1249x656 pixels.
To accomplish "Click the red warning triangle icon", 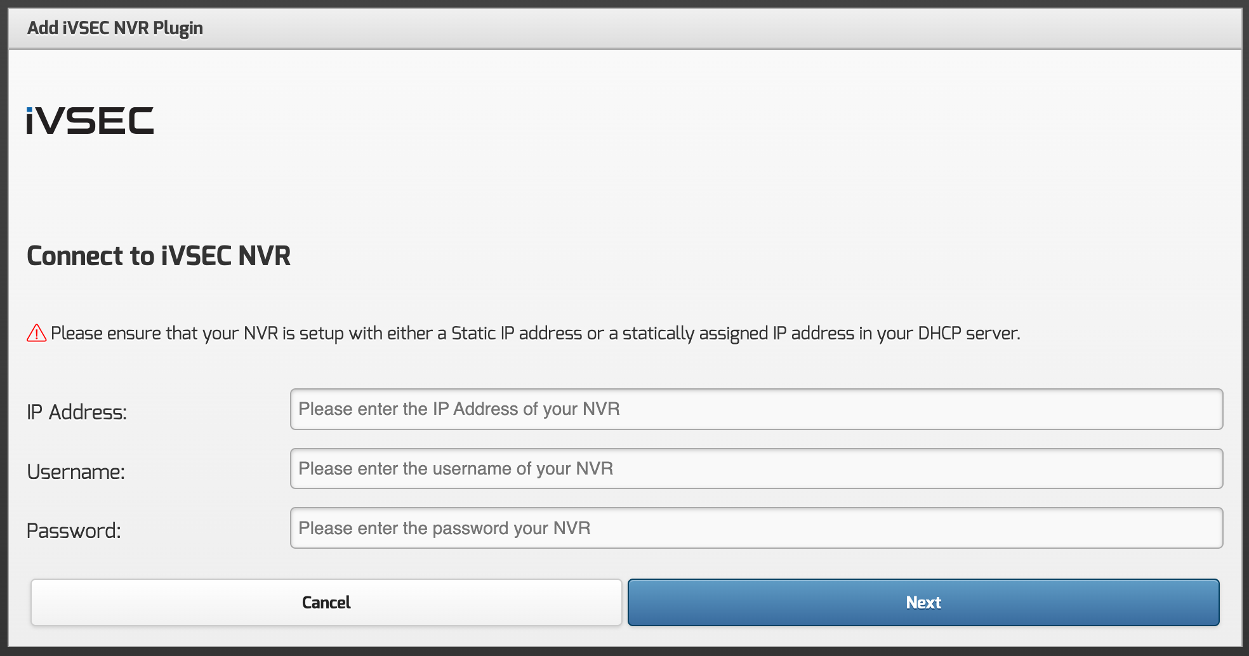I will coord(36,333).
